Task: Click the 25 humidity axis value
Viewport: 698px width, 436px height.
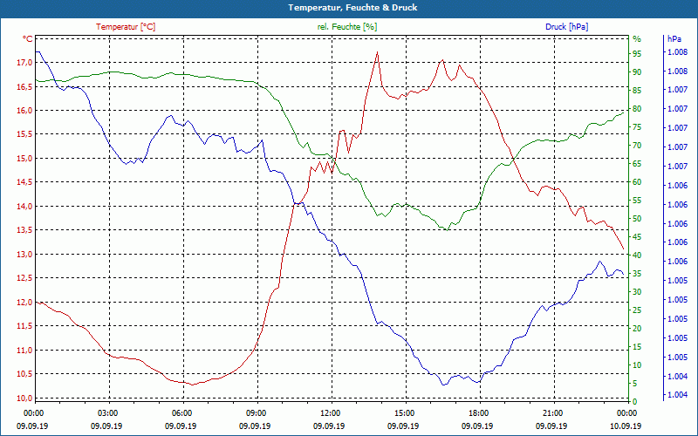Action: [637, 310]
